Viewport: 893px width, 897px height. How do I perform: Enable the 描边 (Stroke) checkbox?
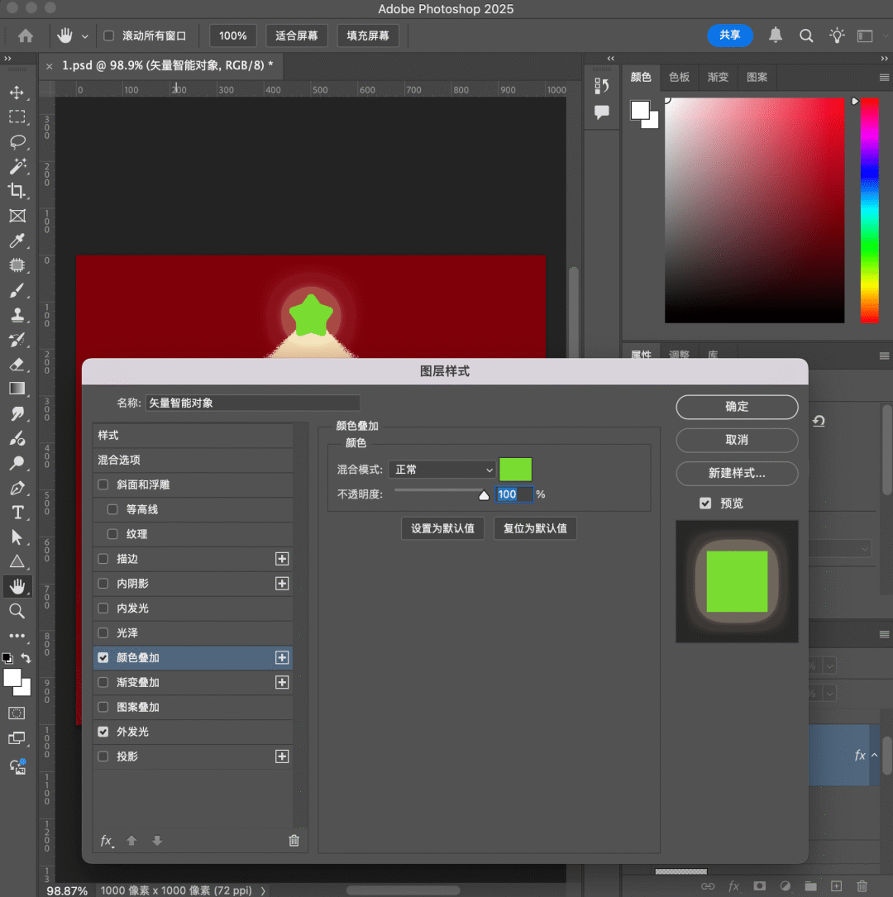tap(103, 559)
